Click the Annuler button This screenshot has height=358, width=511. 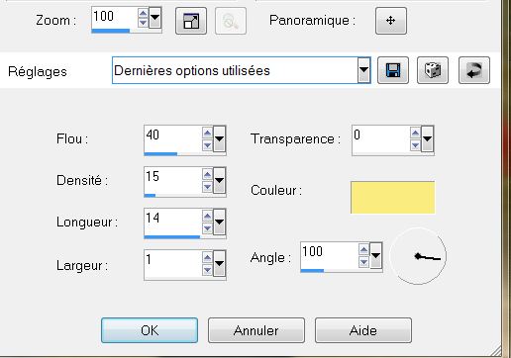click(x=256, y=330)
